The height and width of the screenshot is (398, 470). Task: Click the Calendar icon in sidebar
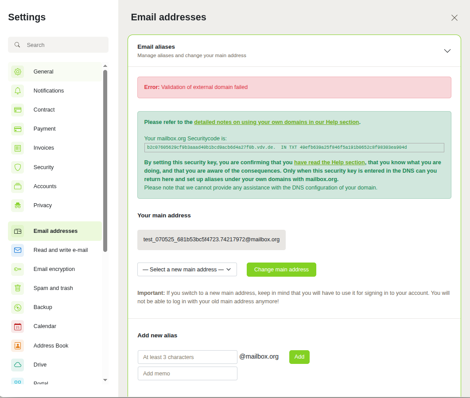(18, 326)
